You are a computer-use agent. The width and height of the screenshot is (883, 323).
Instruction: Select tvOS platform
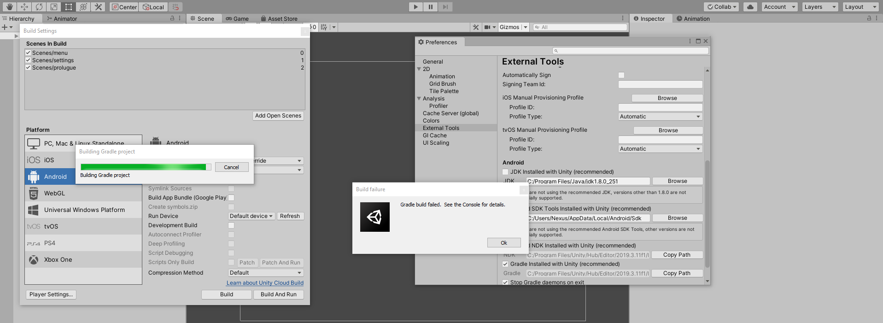point(83,226)
